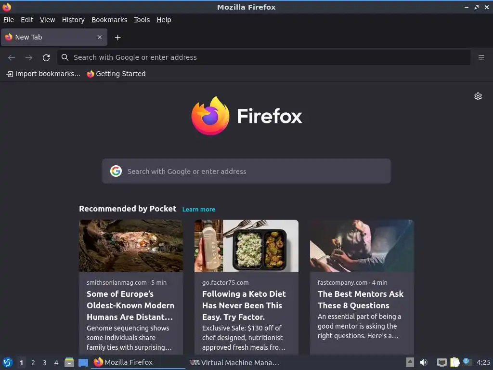Click the Google logo in page search box
Viewport: 493px width, 370px height.
point(116,171)
